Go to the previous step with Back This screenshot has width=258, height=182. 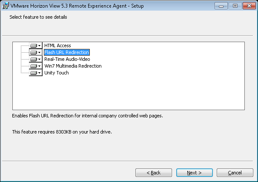click(x=154, y=173)
